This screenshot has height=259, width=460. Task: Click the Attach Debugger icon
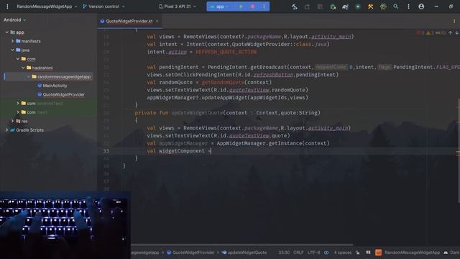coord(333,6)
